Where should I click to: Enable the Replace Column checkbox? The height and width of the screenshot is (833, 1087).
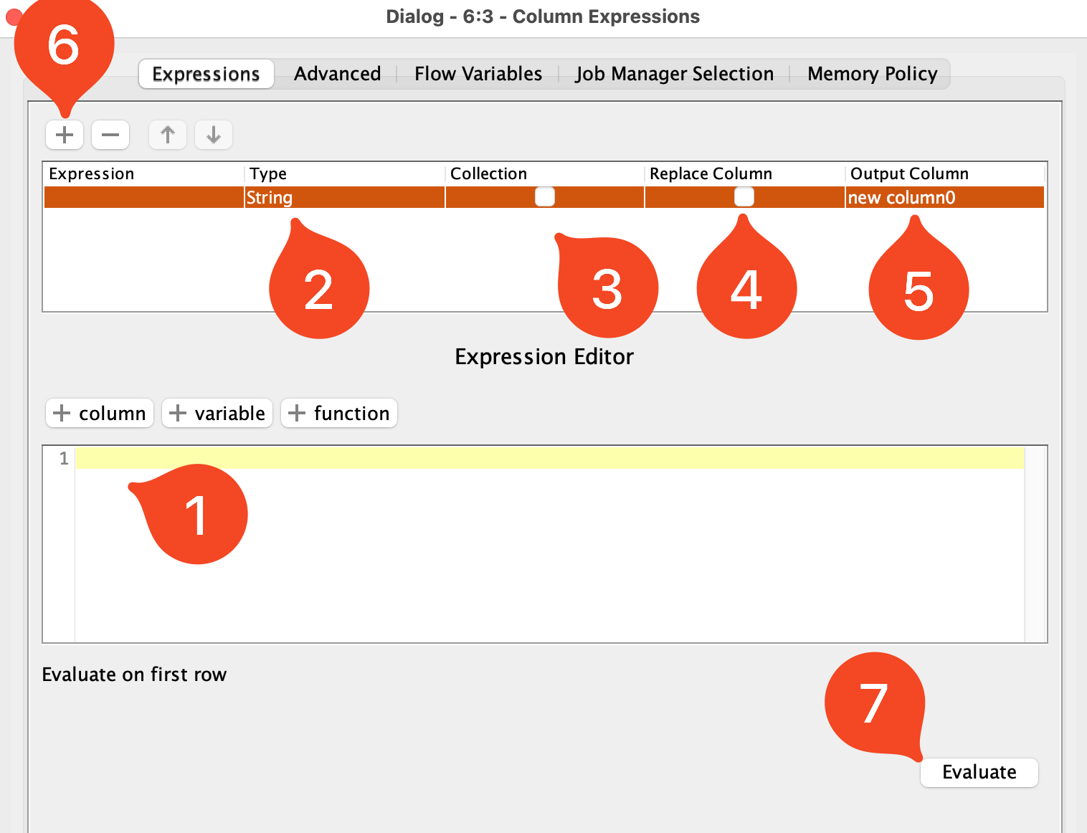coord(744,196)
